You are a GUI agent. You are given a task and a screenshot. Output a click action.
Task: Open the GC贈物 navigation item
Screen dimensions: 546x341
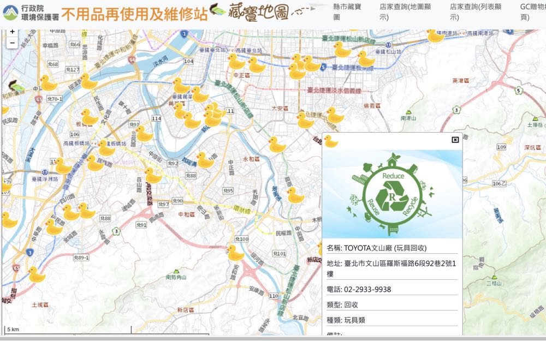pos(533,11)
